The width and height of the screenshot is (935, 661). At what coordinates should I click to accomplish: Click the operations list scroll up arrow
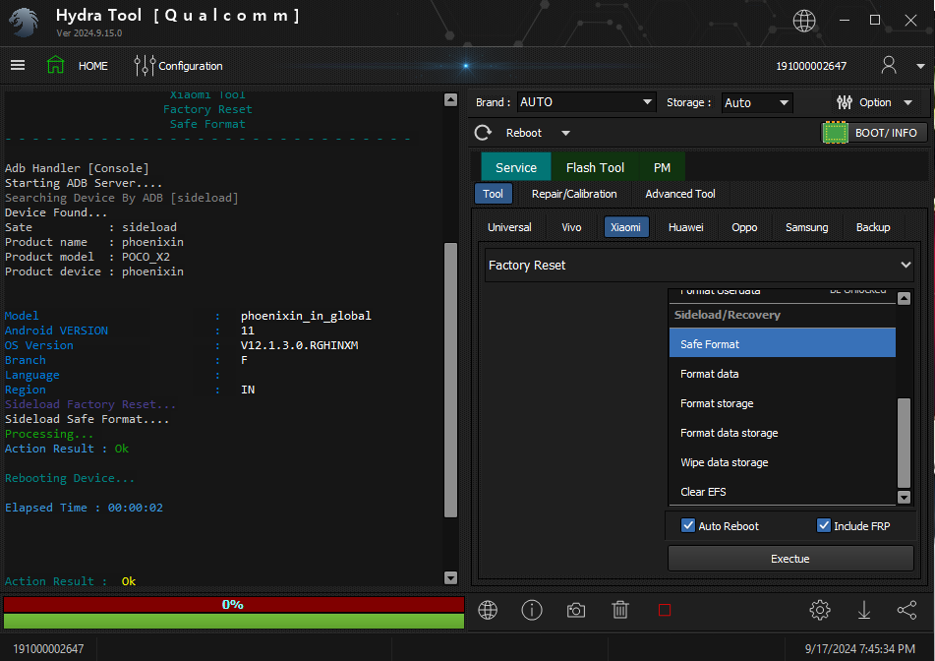904,298
